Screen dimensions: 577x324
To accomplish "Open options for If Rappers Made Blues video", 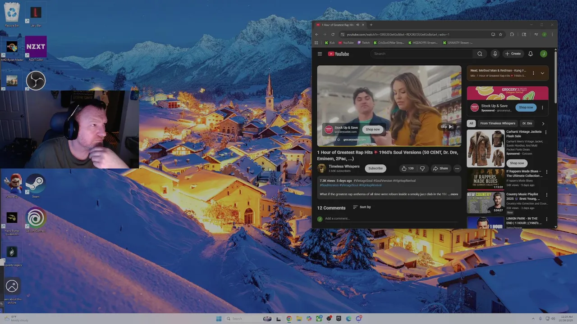I will point(546,172).
